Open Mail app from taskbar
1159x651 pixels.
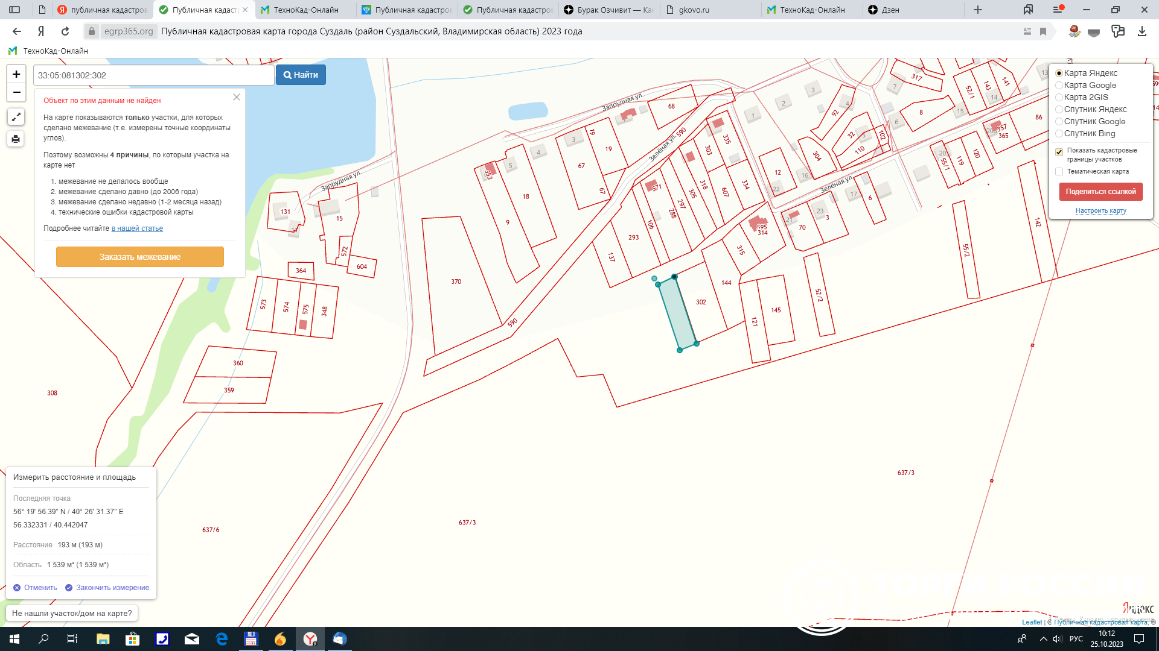[192, 639]
